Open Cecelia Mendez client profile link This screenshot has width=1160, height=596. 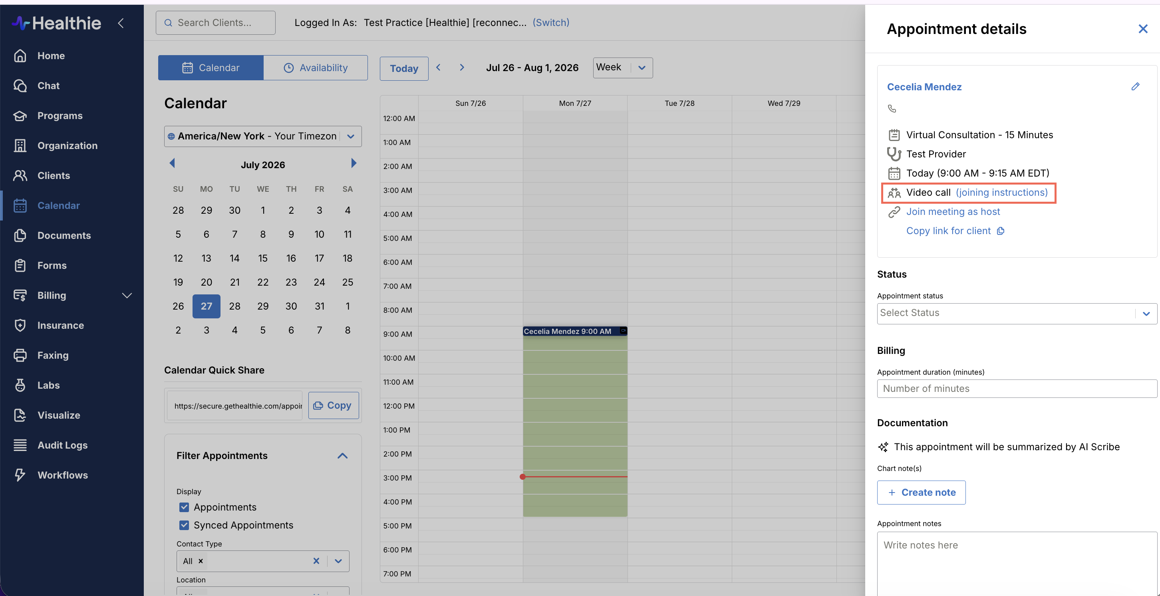point(924,87)
